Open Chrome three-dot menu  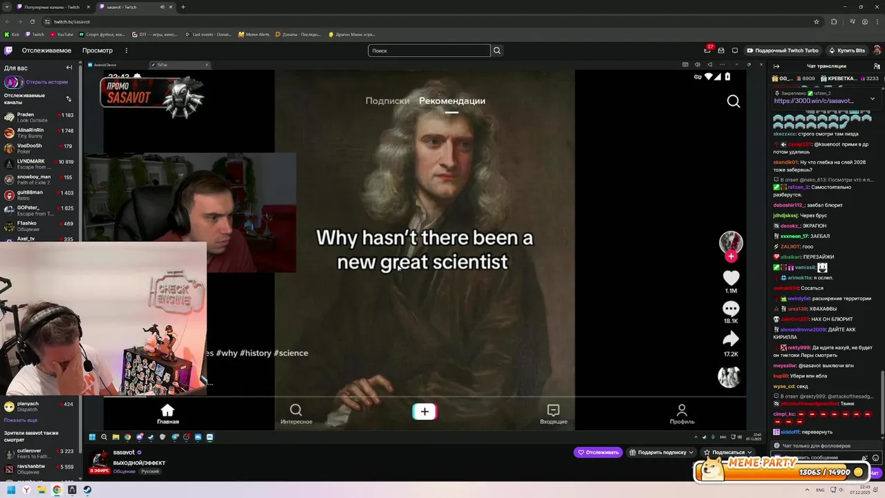879,21
